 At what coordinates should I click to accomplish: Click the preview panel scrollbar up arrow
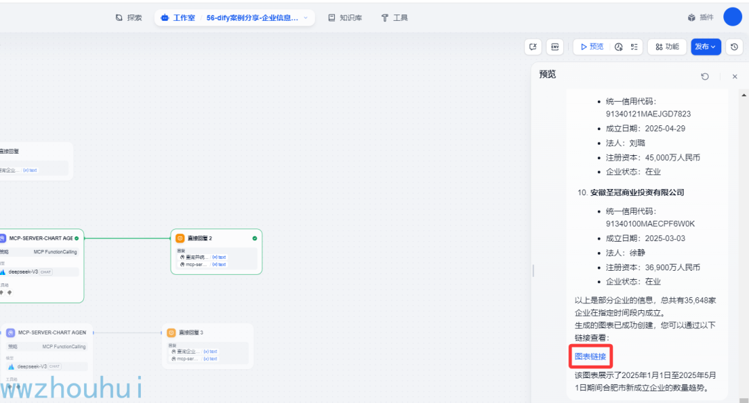pos(743,95)
